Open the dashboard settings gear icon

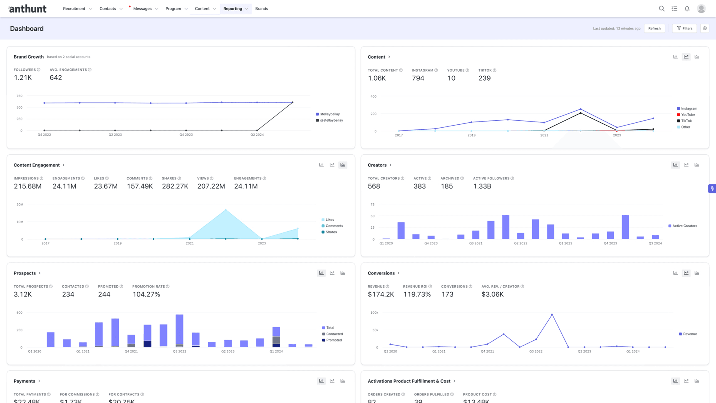pos(705,28)
